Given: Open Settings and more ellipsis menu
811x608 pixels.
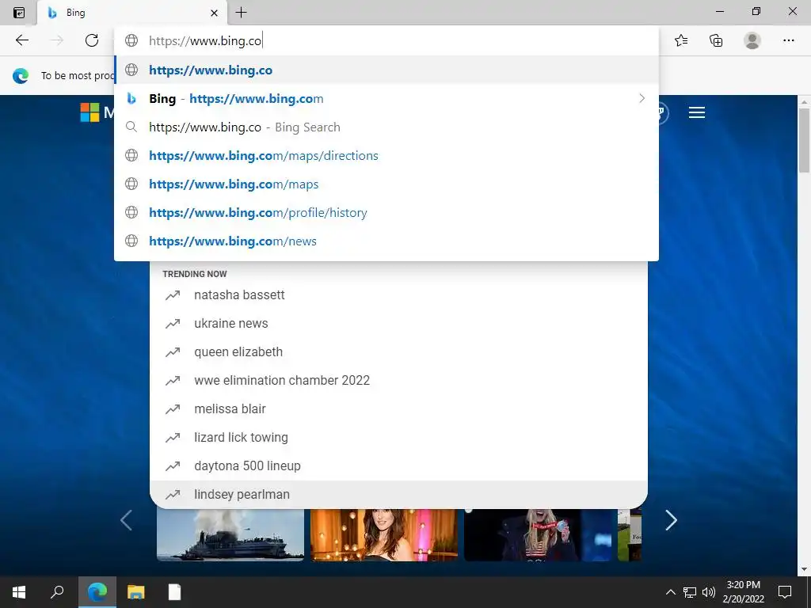Looking at the screenshot, I should [x=788, y=40].
